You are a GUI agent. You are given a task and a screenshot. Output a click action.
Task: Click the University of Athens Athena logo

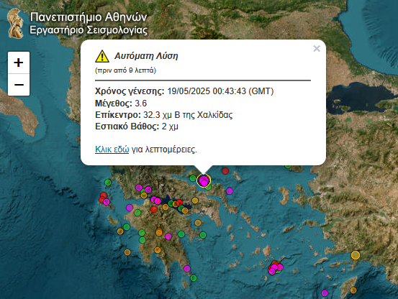16,24
